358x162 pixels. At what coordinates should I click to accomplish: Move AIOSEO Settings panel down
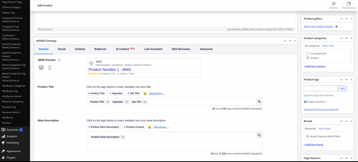[x=290, y=41]
